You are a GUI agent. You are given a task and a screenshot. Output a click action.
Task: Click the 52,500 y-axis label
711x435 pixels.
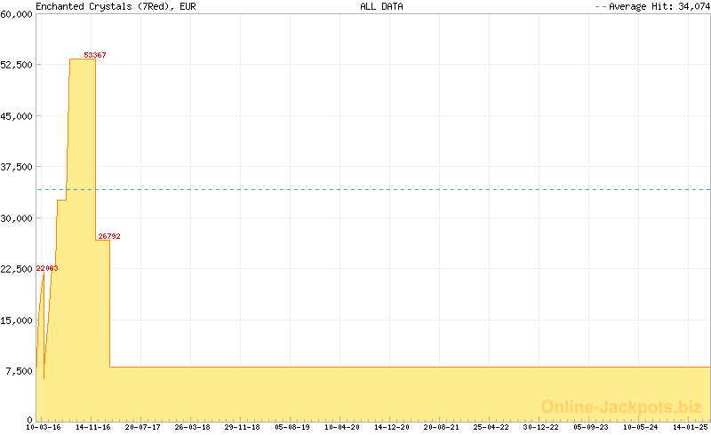click(16, 65)
